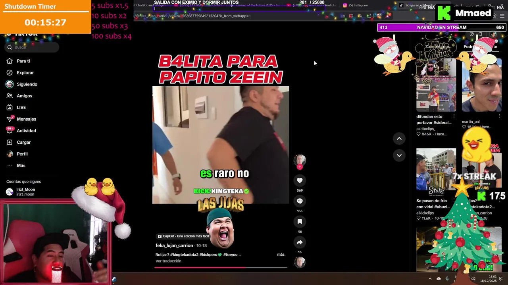
Task: Seek on the video progress bar
Action: pyautogui.click(x=221, y=268)
